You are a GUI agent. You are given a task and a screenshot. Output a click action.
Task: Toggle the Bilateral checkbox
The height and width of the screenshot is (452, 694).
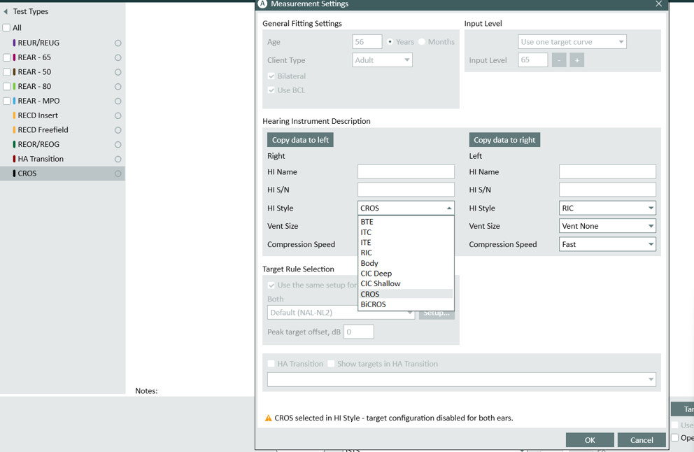(271, 76)
